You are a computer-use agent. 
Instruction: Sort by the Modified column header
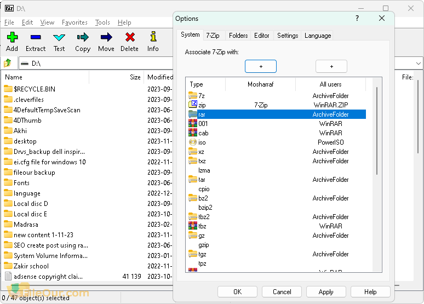point(159,77)
